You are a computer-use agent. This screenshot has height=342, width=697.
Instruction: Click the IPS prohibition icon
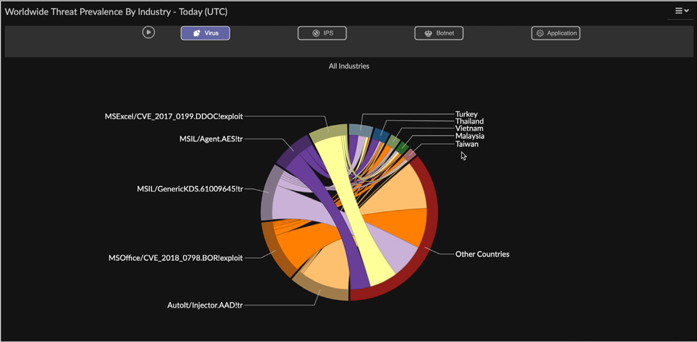(315, 33)
